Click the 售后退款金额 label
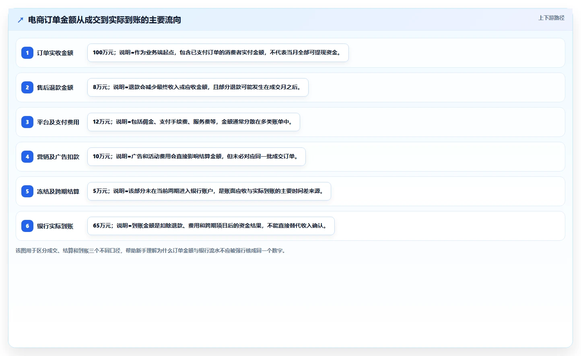The width and height of the screenshot is (581, 356). click(55, 87)
